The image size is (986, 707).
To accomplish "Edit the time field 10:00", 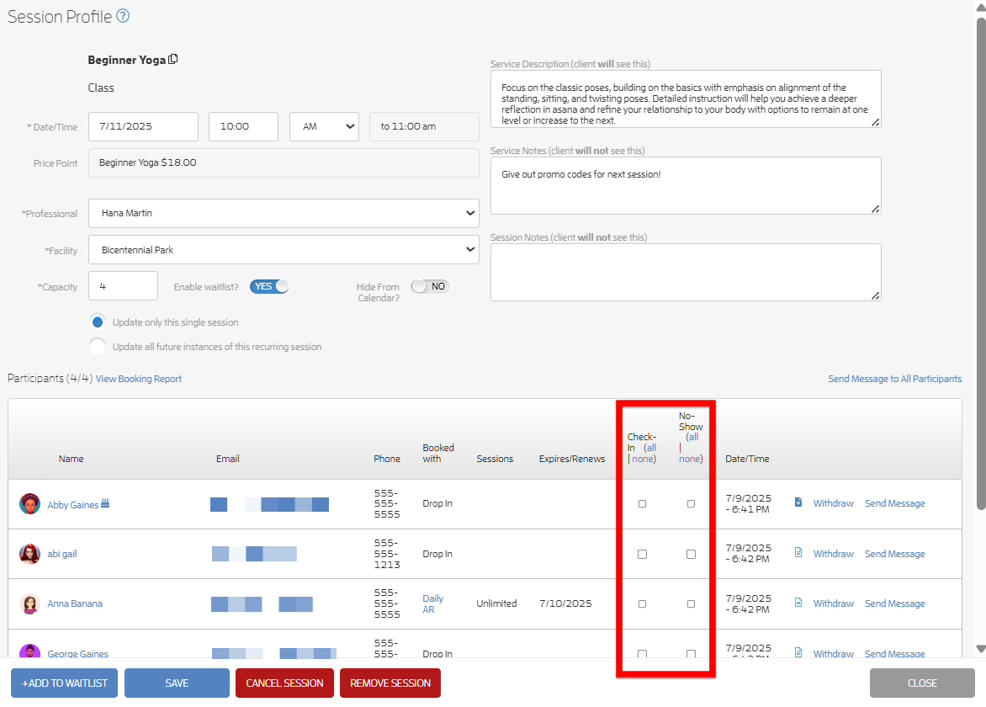I will (243, 126).
